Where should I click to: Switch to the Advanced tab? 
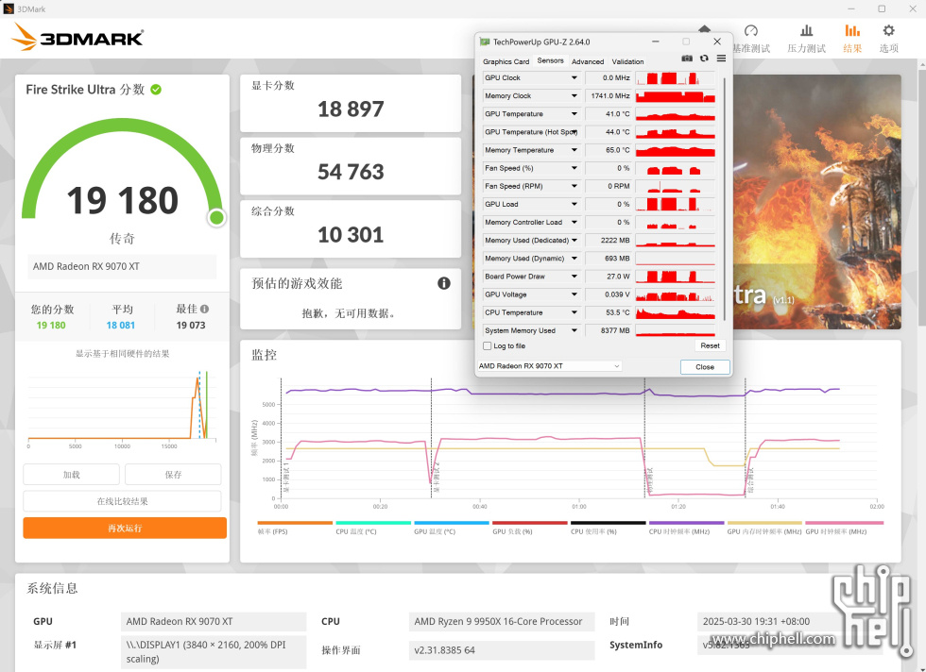(x=588, y=61)
